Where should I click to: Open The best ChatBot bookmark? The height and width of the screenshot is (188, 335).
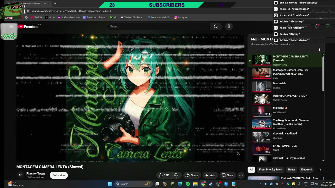(132, 17)
